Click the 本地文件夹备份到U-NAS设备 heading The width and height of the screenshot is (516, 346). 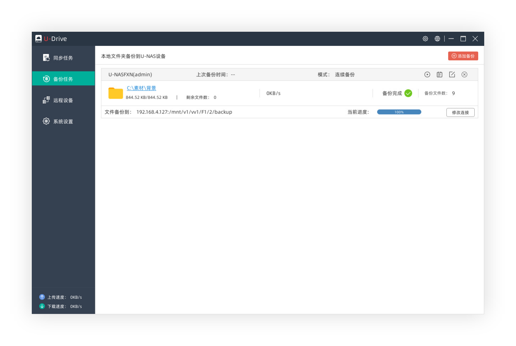click(134, 56)
